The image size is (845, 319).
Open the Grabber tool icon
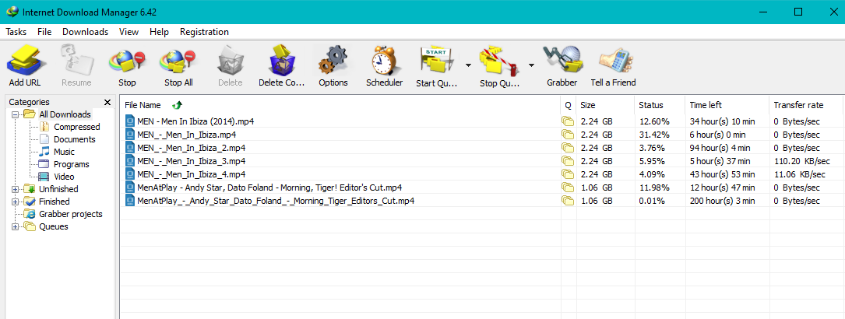tap(562, 59)
